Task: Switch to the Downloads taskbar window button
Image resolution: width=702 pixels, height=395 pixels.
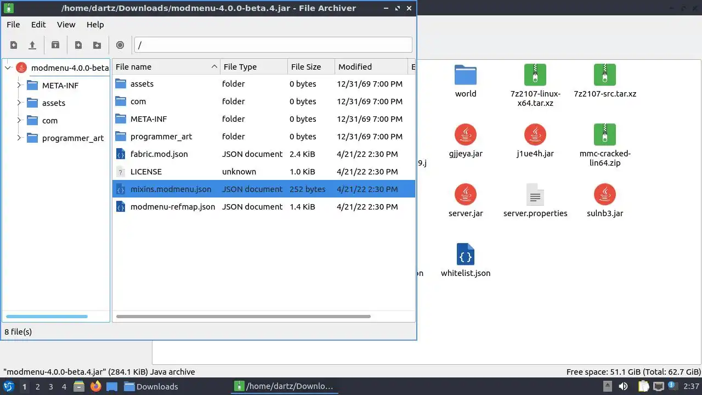Action: point(151,386)
